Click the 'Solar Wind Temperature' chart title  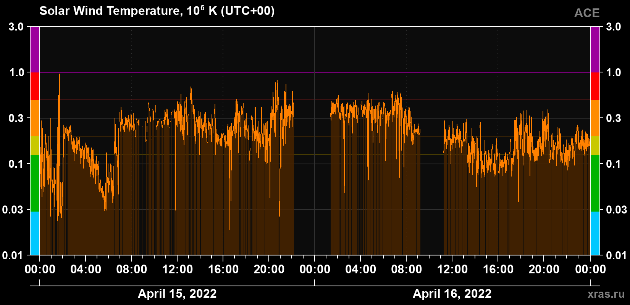tap(157, 11)
